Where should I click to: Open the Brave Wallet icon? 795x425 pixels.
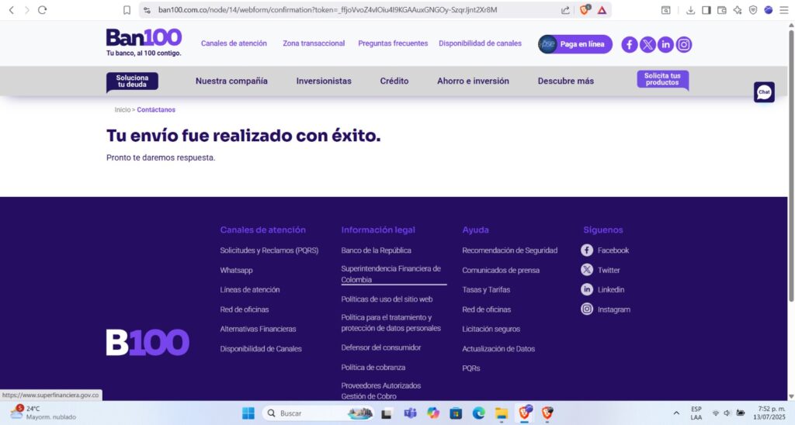tap(721, 10)
